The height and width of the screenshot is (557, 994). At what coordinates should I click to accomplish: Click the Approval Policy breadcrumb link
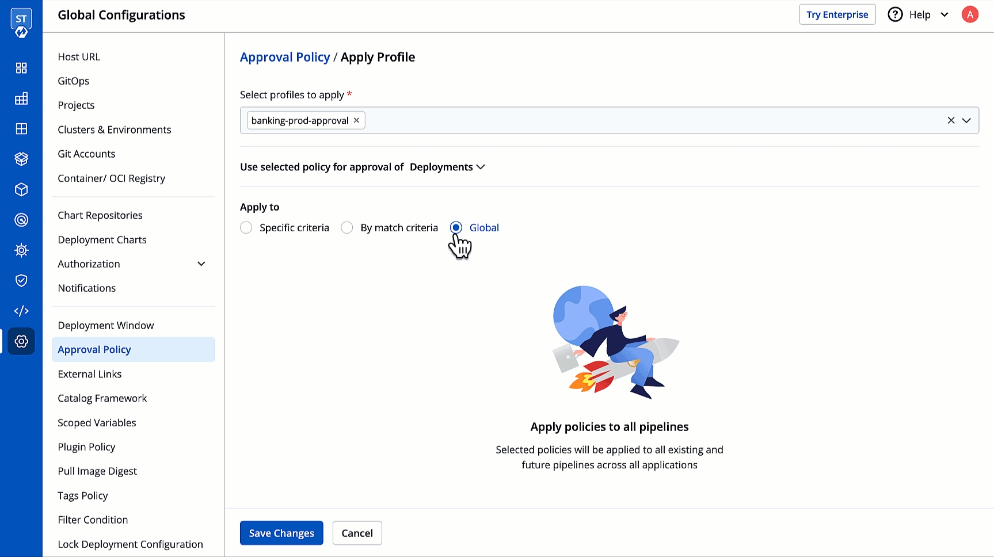[x=285, y=58]
